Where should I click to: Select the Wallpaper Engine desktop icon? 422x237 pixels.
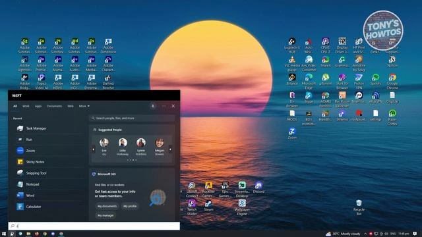click(242, 207)
